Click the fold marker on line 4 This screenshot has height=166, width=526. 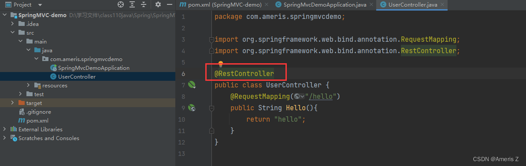click(x=211, y=51)
